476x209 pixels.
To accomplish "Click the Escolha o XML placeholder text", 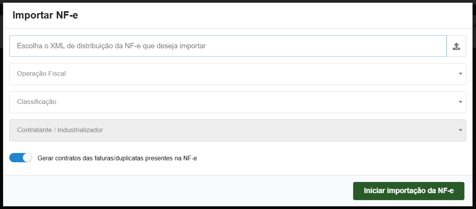I will click(111, 46).
